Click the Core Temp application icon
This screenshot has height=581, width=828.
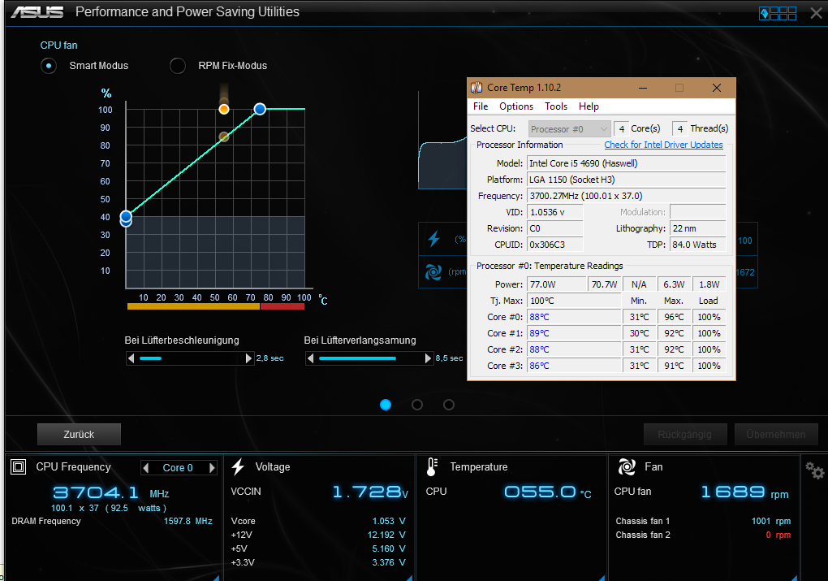tap(477, 88)
